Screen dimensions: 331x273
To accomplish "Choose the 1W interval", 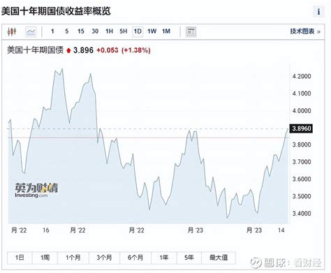I will point(152,31).
